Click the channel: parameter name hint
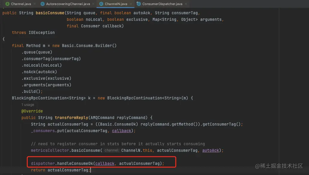The height and width of the screenshot is (175, 309). tap(111, 150)
